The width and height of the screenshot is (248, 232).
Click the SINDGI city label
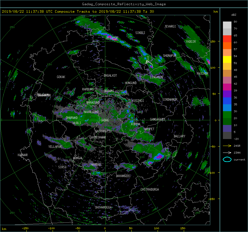(140, 33)
